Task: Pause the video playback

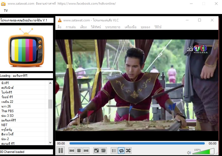Action: tap(61, 151)
